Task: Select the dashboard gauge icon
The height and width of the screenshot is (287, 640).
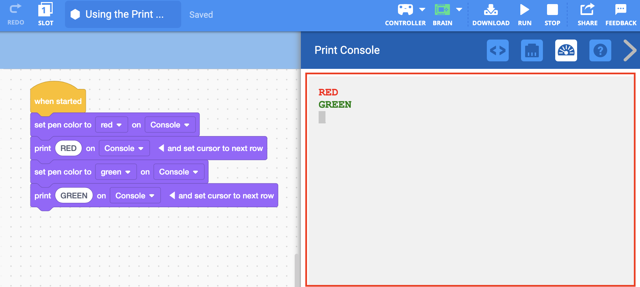Action: (x=566, y=50)
